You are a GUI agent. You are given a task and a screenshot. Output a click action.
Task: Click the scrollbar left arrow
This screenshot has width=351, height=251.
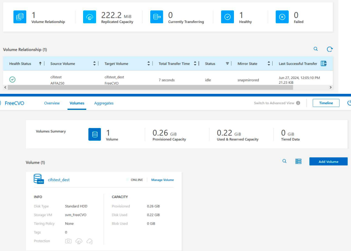5,87
